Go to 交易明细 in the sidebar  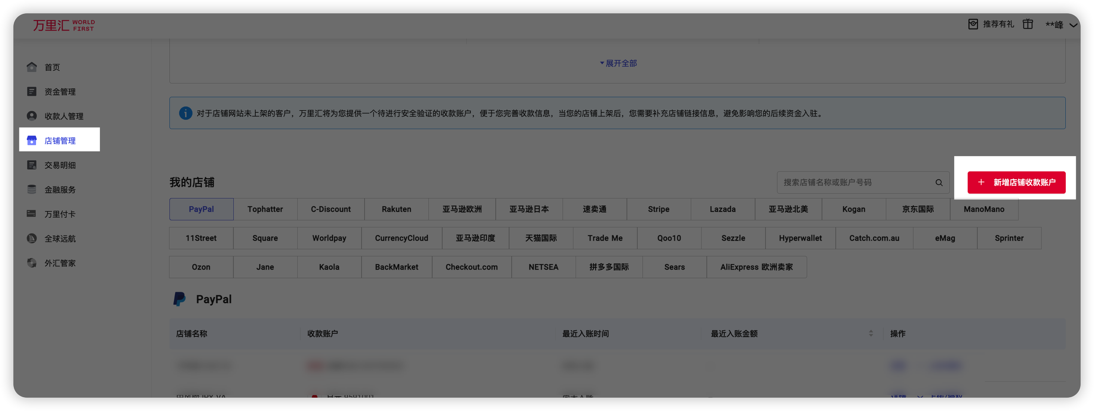coord(60,165)
